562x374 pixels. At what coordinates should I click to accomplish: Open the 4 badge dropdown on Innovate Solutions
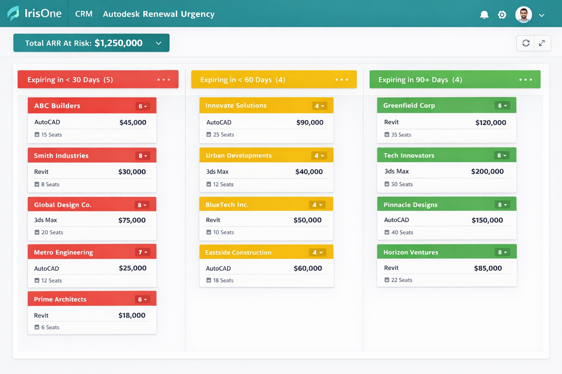(319, 106)
